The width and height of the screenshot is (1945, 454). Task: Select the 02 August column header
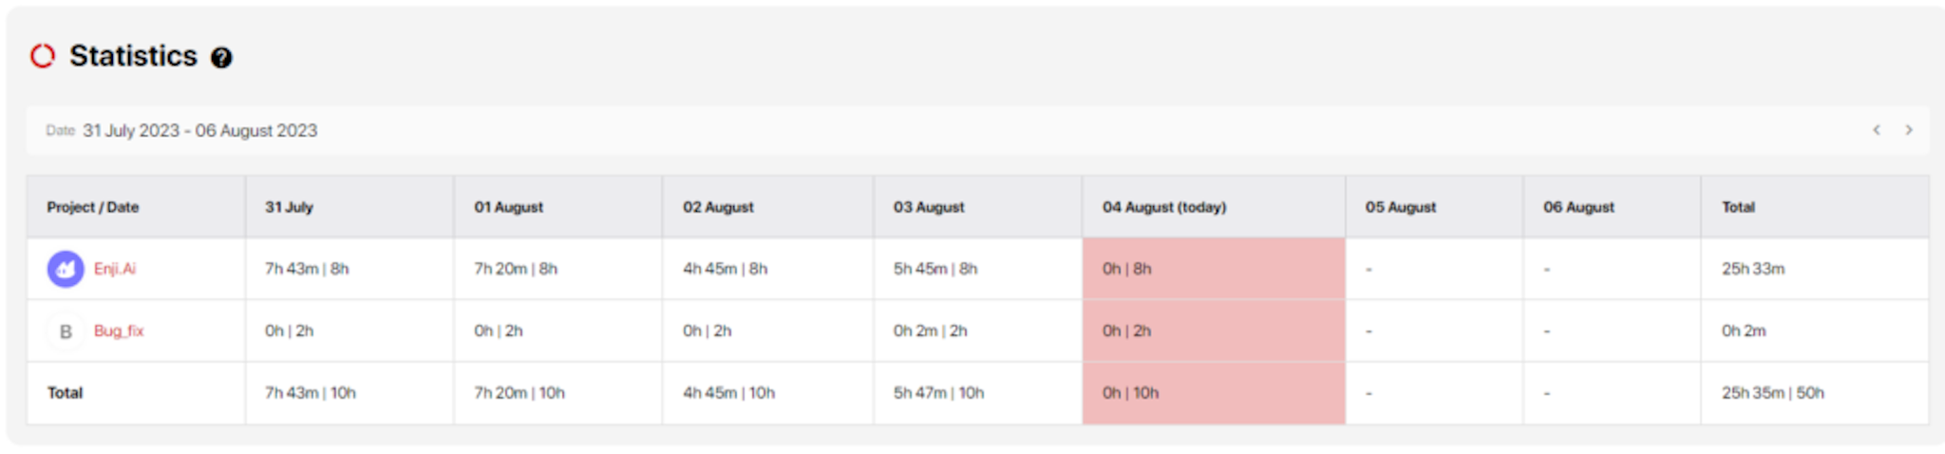click(x=767, y=207)
